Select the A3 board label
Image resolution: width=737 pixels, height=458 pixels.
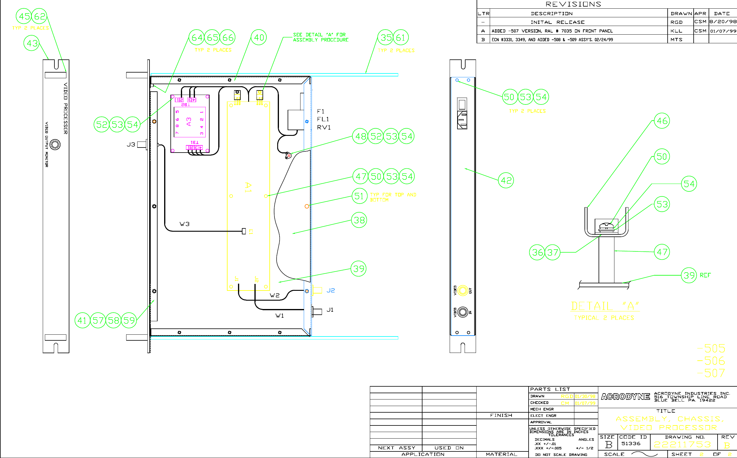point(189,122)
